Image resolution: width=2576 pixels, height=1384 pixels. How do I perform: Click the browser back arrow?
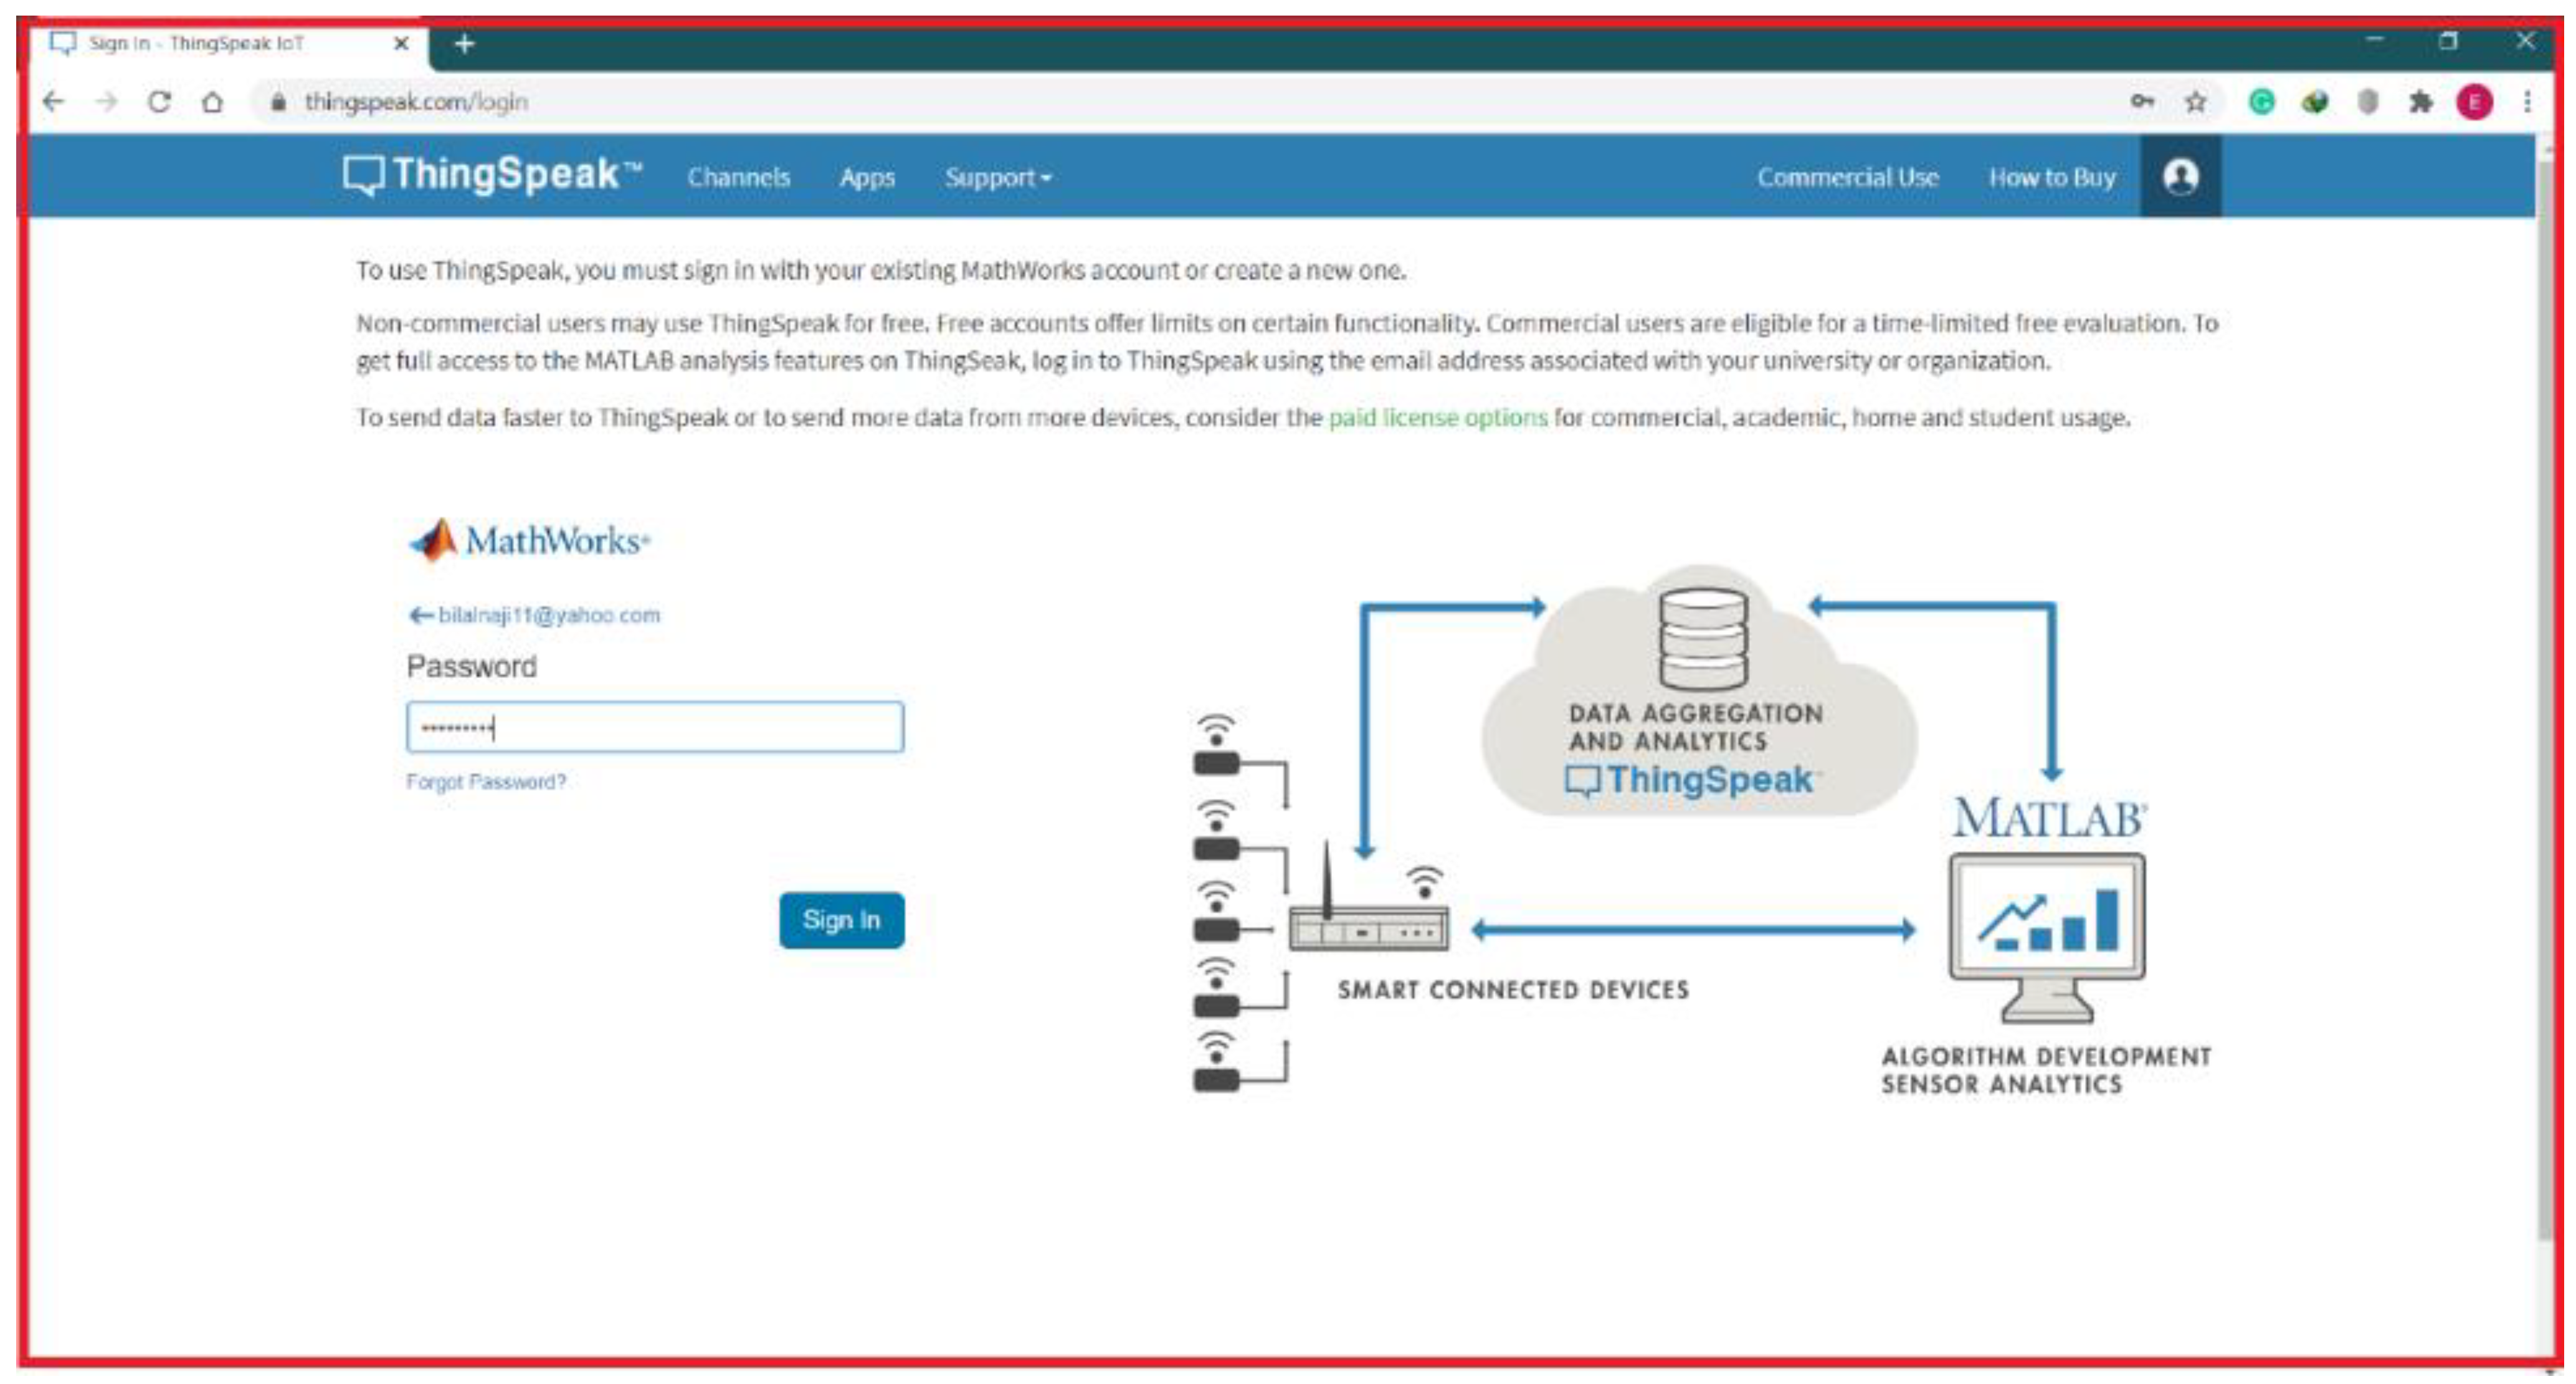click(x=54, y=102)
